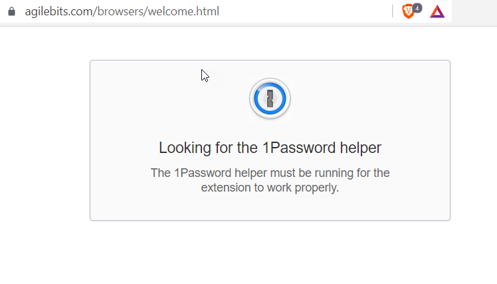The height and width of the screenshot is (284, 497).
Task: Click the "must be running" description line
Action: [270, 173]
